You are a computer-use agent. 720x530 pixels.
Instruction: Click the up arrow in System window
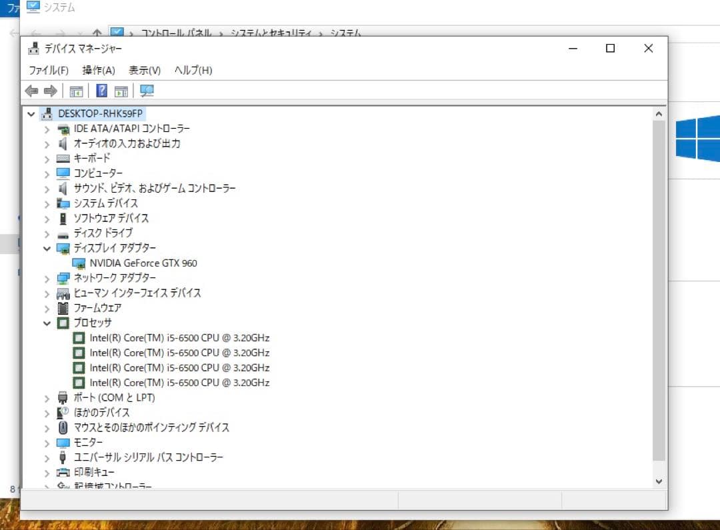coord(97,32)
